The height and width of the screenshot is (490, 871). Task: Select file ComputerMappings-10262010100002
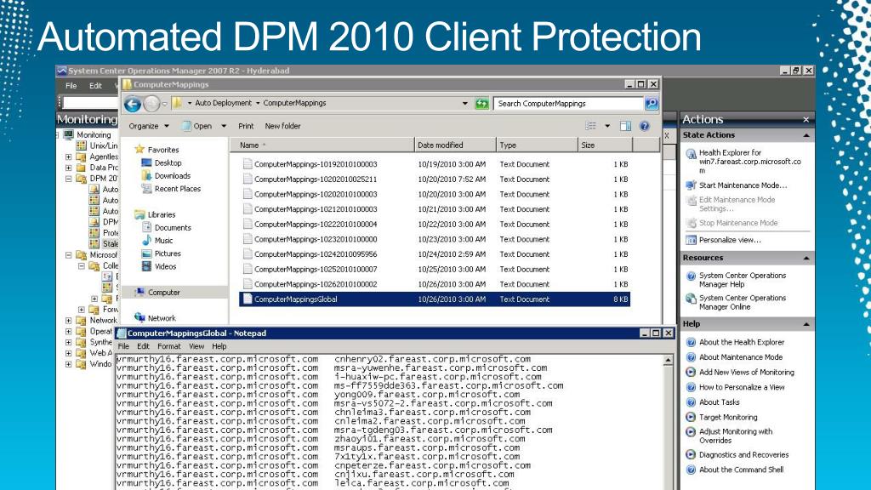(x=316, y=284)
